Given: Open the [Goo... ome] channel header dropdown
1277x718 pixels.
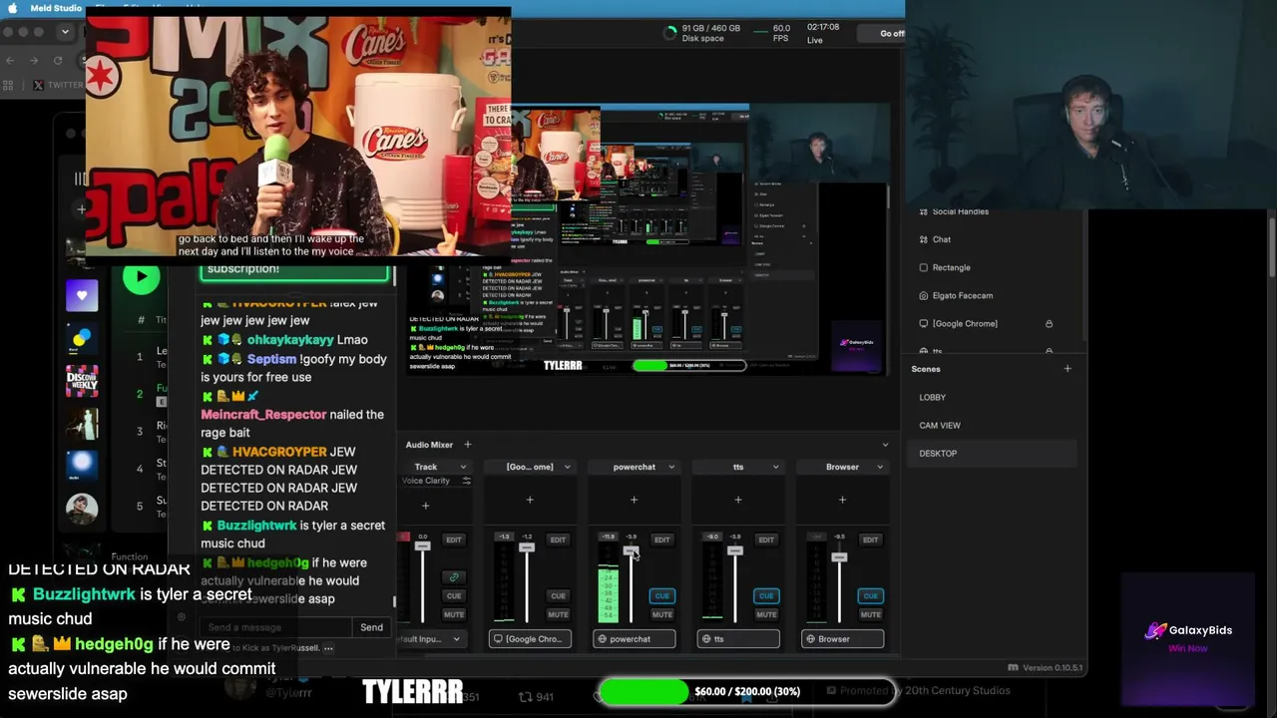Looking at the screenshot, I should [x=567, y=467].
